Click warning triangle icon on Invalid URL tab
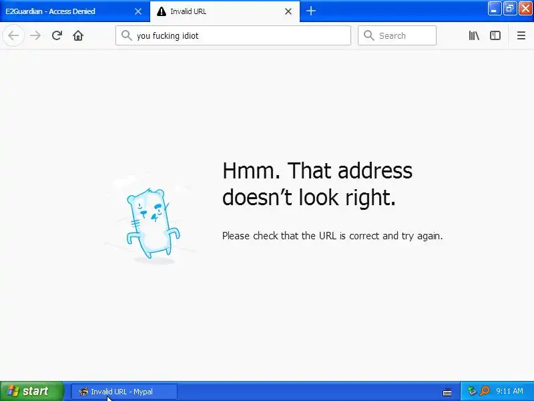 point(162,11)
